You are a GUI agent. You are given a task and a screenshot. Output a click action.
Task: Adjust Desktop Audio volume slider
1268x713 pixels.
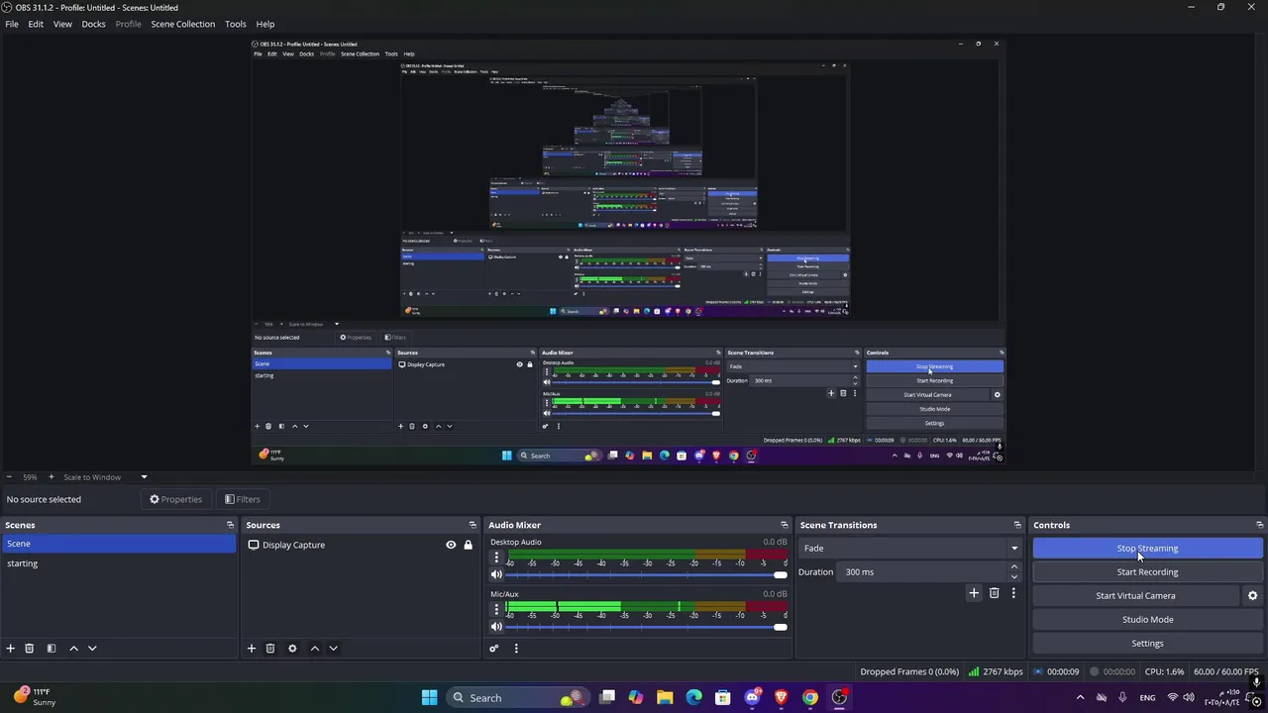click(647, 575)
